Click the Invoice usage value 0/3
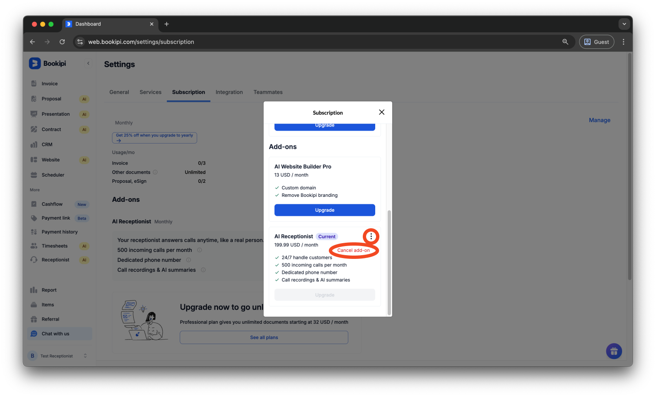This screenshot has height=397, width=656. coord(202,163)
